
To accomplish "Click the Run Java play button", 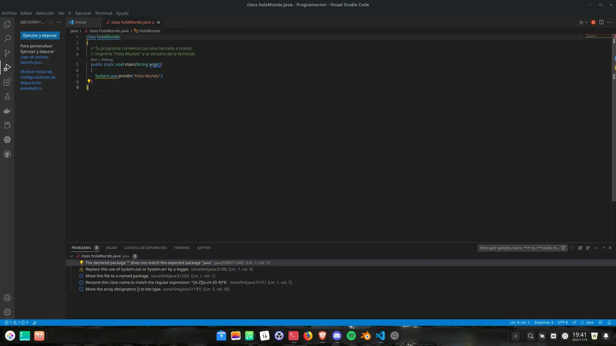I will [581, 22].
